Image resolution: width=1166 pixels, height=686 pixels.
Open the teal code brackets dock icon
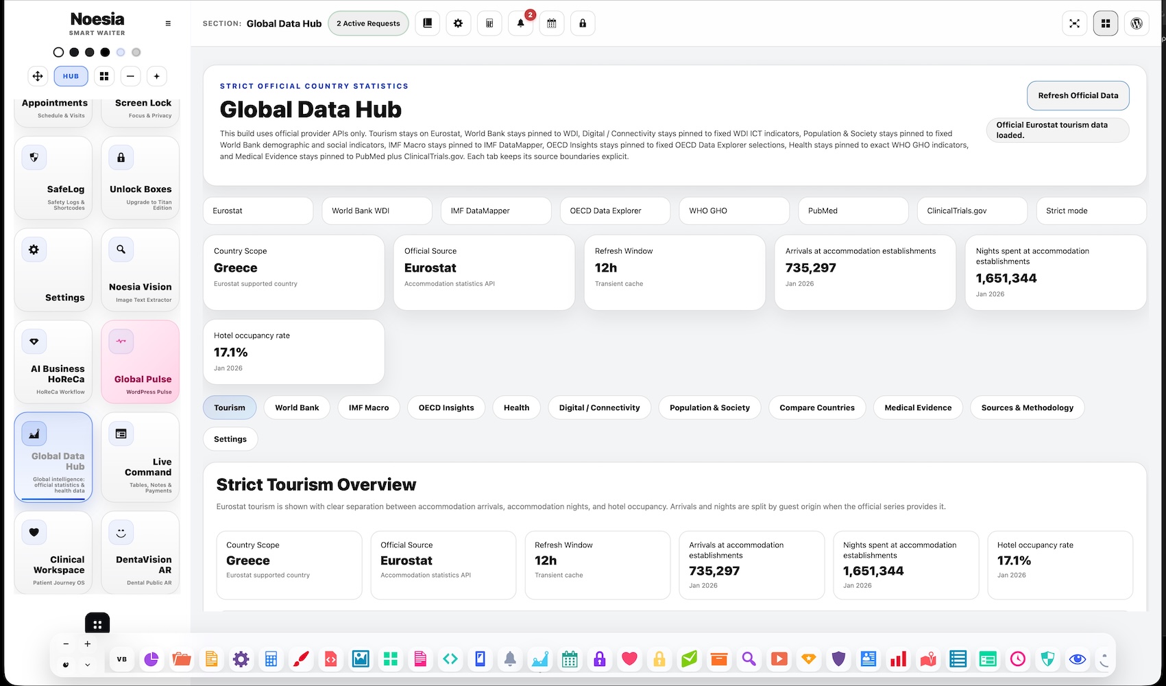click(x=450, y=659)
